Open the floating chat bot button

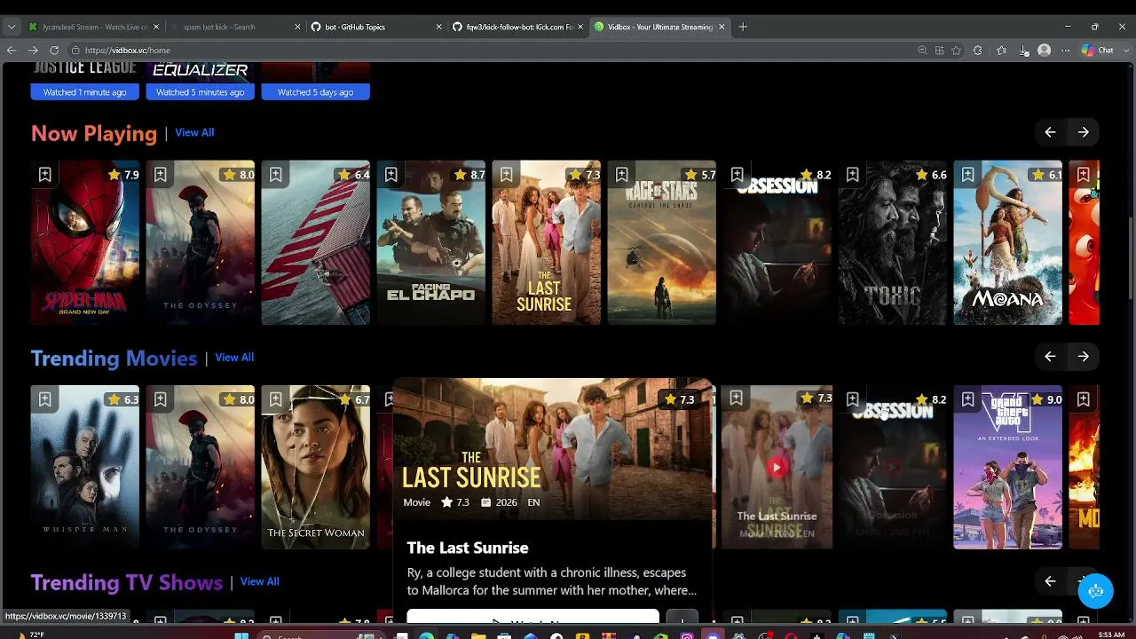coord(1095,591)
